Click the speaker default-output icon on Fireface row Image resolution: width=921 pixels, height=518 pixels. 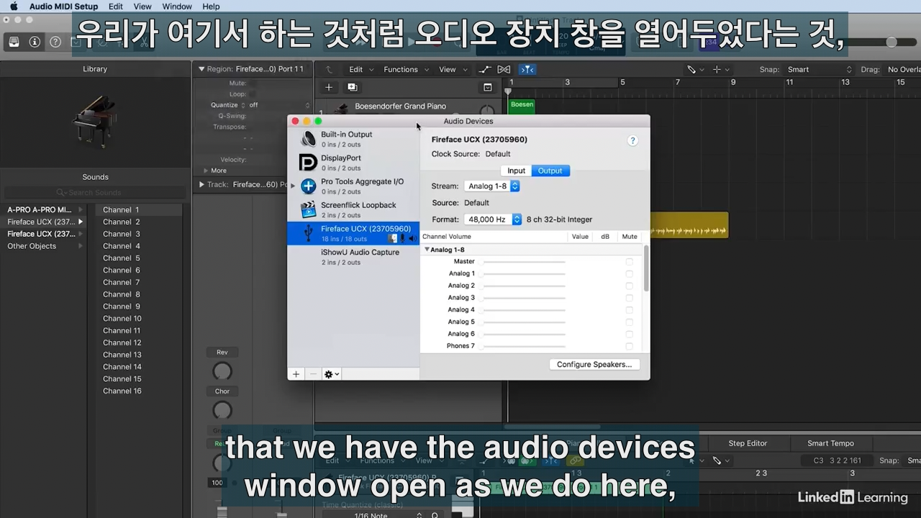pos(413,238)
